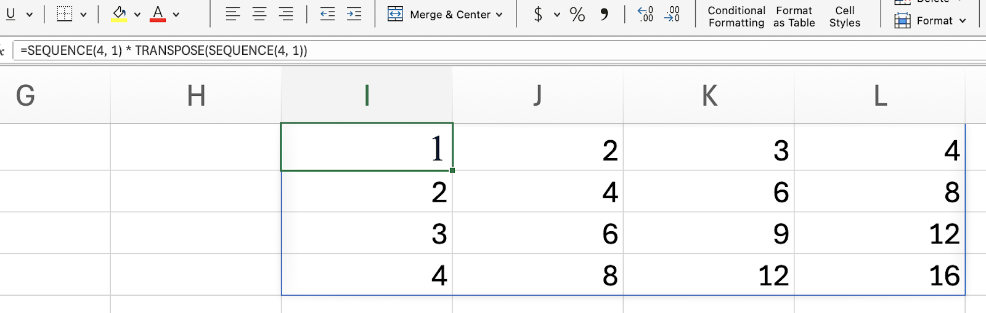Open underline style dropdown arrow

click(x=29, y=14)
